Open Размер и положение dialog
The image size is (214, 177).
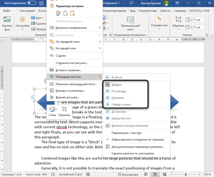click(x=75, y=91)
